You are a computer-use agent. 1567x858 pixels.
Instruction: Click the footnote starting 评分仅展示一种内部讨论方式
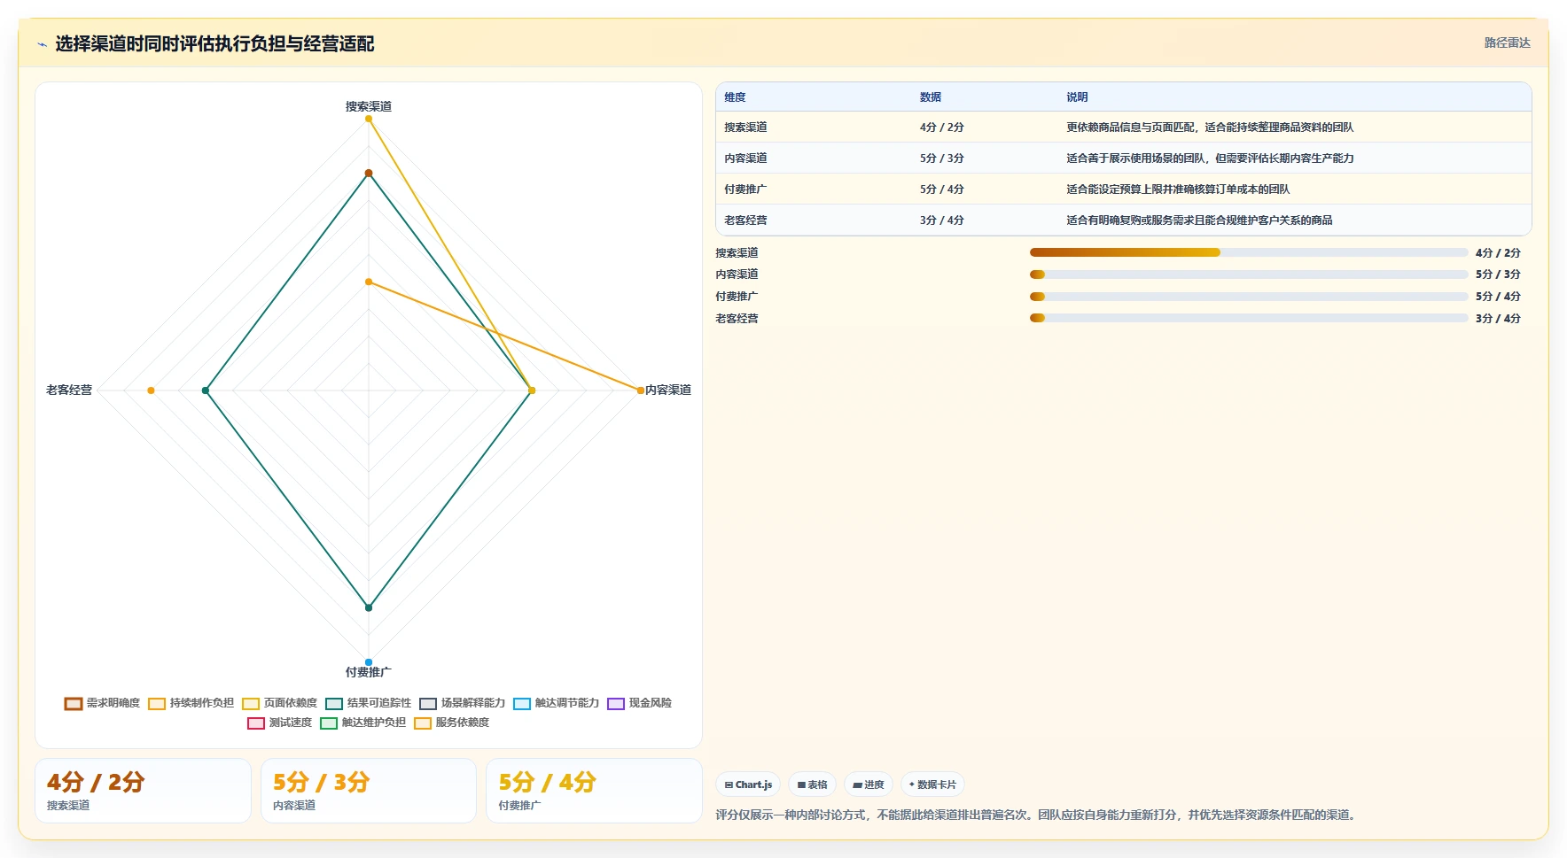(1038, 815)
